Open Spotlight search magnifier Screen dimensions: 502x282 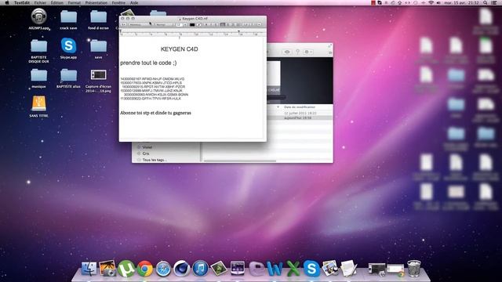486,2
